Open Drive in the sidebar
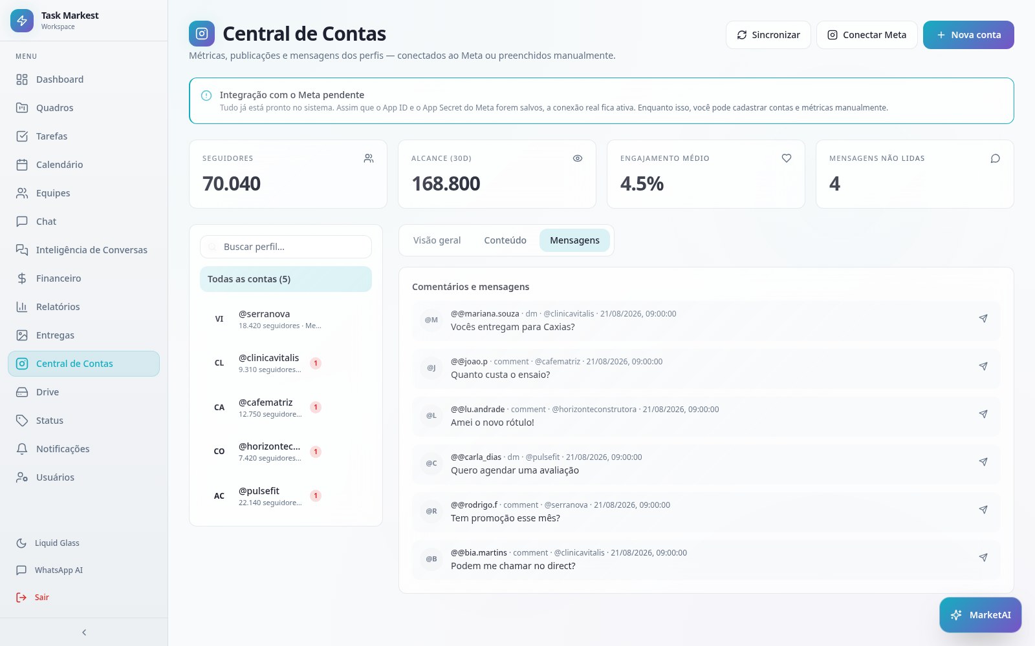 (84, 392)
